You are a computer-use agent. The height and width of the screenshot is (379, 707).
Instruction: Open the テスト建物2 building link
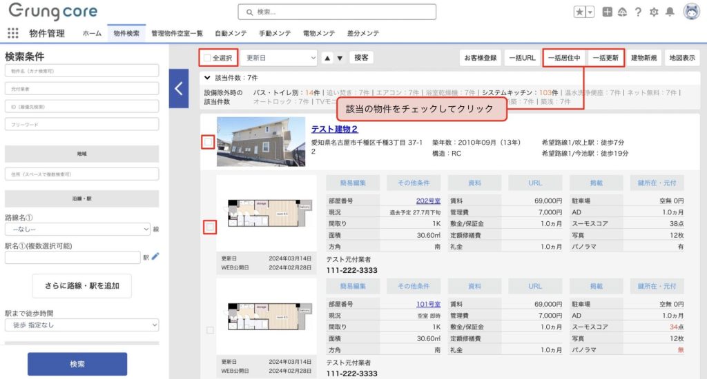tap(334, 129)
